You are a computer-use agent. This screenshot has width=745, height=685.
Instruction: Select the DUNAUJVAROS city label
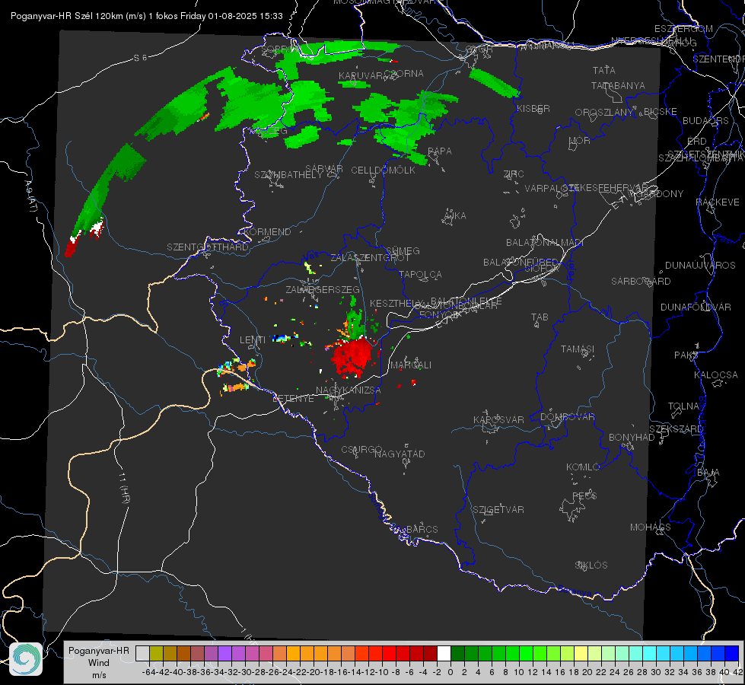700,265
